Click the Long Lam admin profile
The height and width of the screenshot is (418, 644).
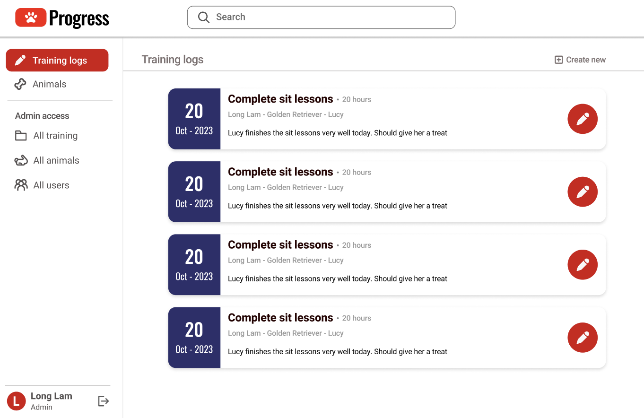pos(51,396)
